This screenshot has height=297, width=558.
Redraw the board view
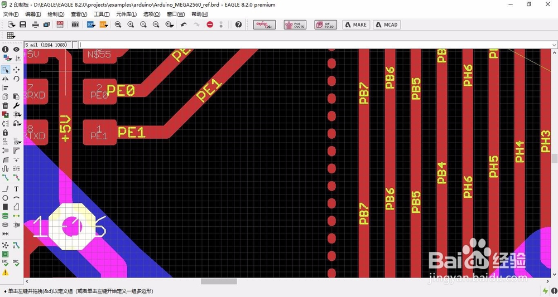pos(156,25)
